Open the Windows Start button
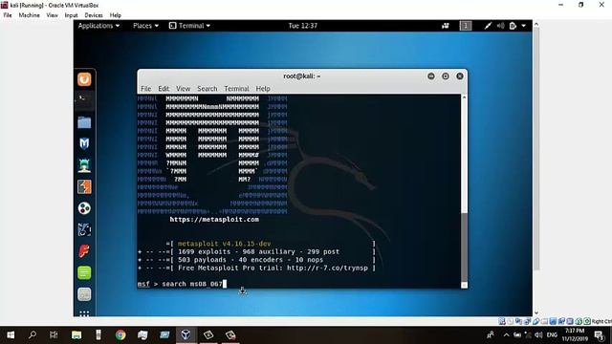612x344 pixels. tap(11, 335)
